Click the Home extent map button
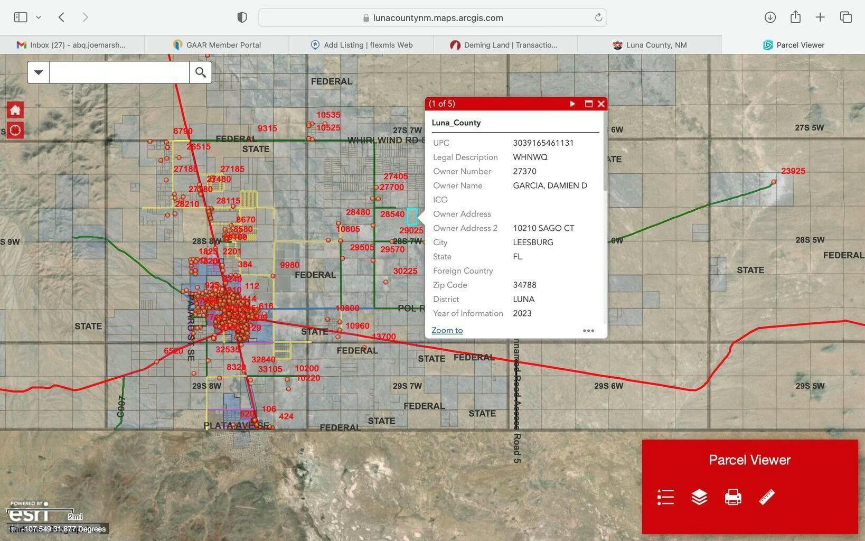 coord(15,110)
